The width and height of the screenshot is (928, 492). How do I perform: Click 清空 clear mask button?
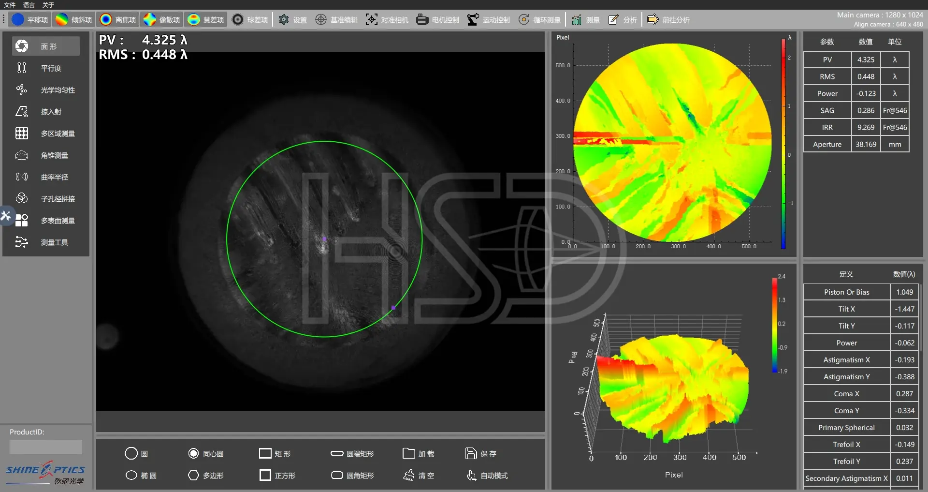(x=419, y=476)
